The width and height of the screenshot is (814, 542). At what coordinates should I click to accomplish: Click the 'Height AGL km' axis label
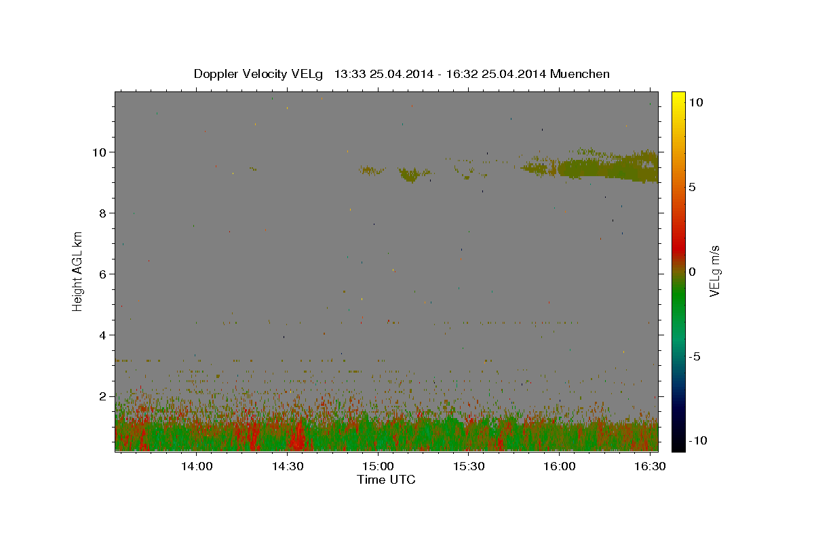click(x=77, y=271)
